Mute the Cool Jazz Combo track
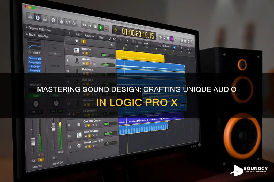Screen dimensions: 274x182 (85, 126)
